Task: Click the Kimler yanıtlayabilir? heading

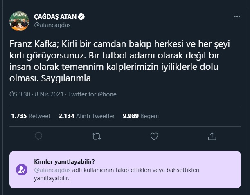Action: click(67, 161)
